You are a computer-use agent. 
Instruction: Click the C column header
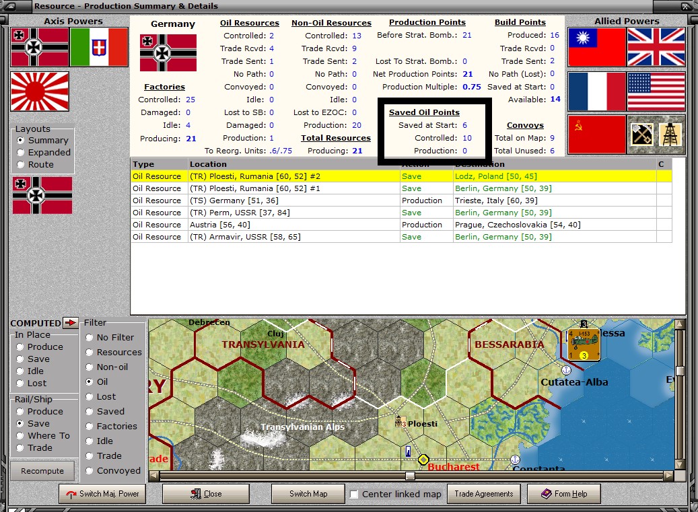point(664,164)
